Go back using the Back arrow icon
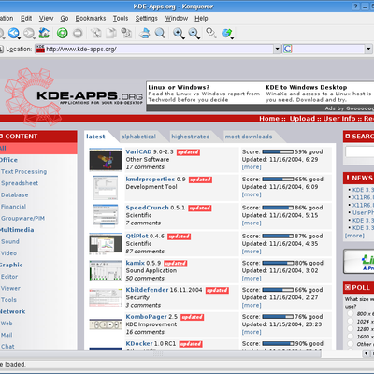Image resolution: width=374 pixels, height=374 pixels. point(13,33)
